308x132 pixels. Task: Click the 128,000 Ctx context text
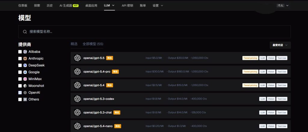(198, 112)
